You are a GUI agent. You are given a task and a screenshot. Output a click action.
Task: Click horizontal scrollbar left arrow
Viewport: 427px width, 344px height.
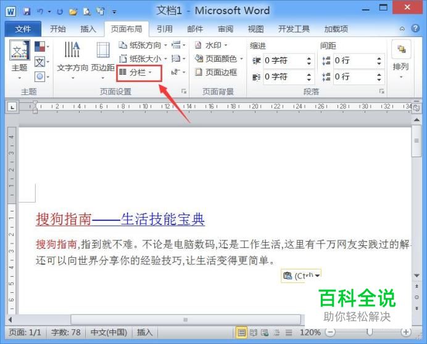pos(10,319)
